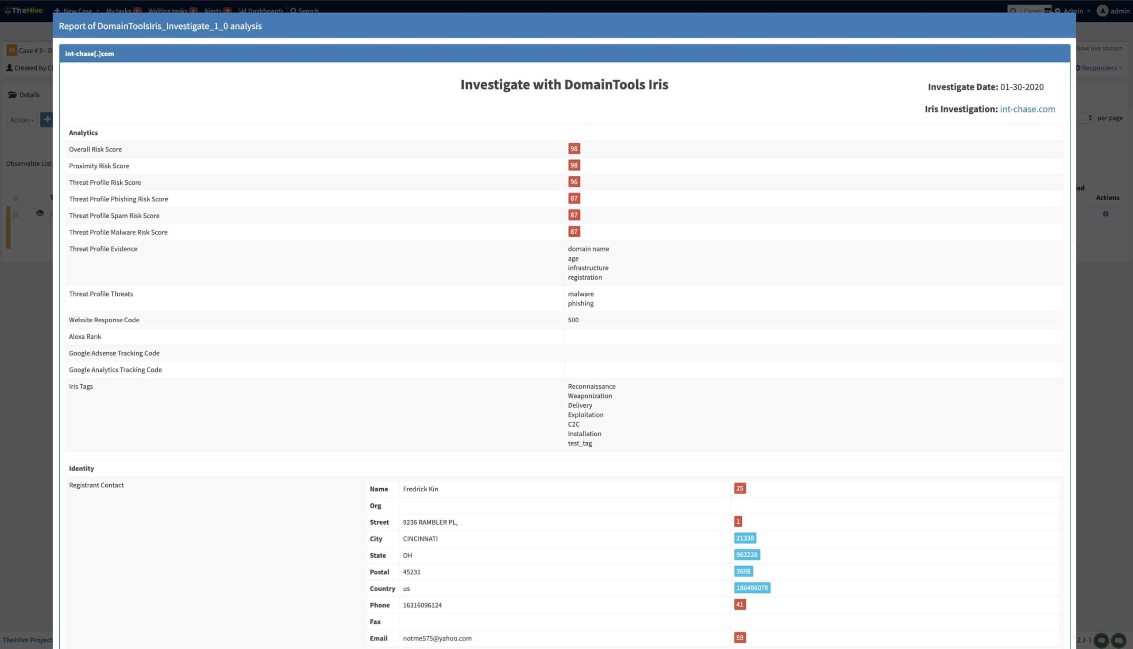Toggle the select-all observables checkbox
The image size is (1133, 649).
pos(15,198)
